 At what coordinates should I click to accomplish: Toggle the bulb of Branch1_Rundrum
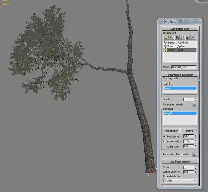(x=165, y=42)
